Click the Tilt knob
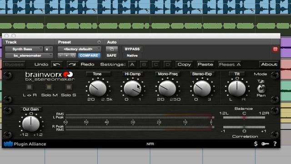Viewport: 291px width, 164px height. coord(237,88)
